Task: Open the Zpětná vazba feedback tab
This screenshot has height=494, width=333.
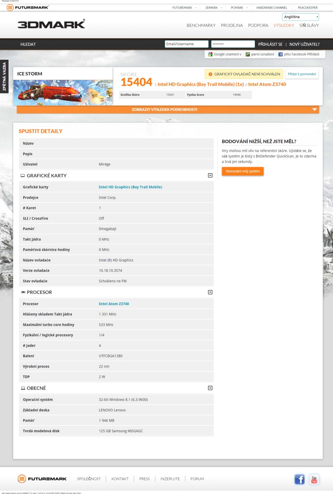Action: coord(4,77)
